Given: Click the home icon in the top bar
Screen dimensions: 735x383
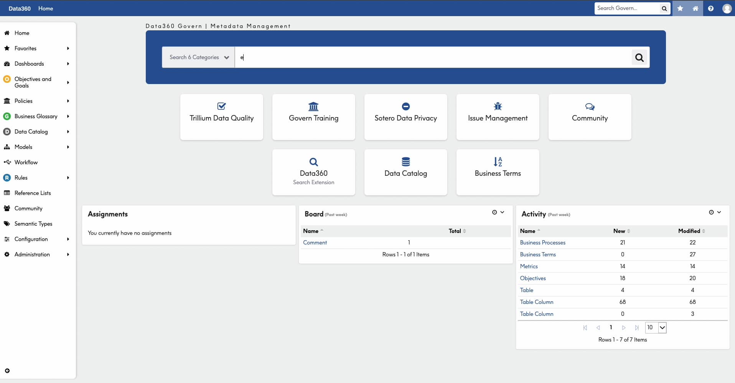Looking at the screenshot, I should pos(695,8).
